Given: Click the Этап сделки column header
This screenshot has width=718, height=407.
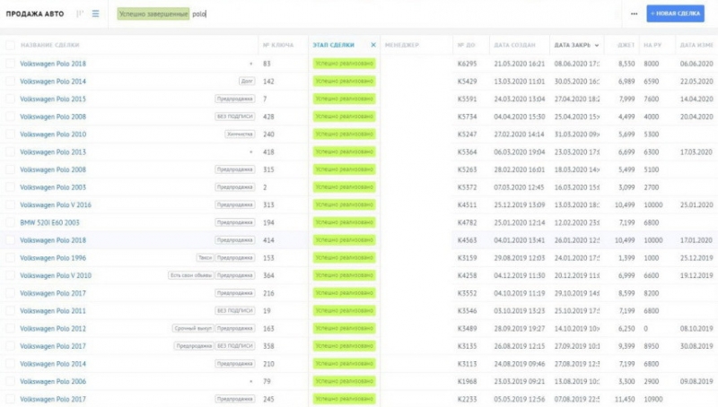Looking at the screenshot, I should (x=333, y=45).
